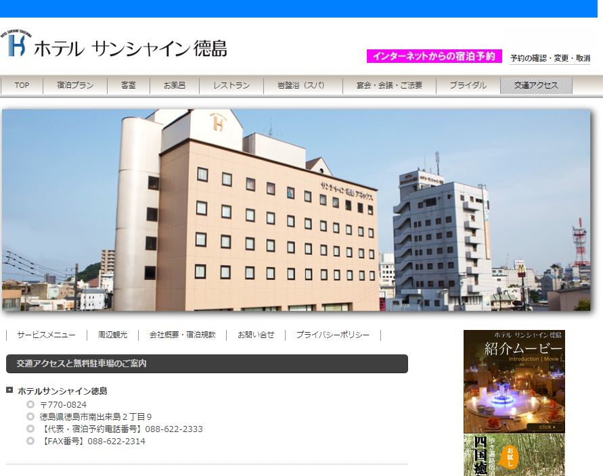Play the 紹介ムービー intro movie thumbnail
The image size is (603, 476).
514,381
